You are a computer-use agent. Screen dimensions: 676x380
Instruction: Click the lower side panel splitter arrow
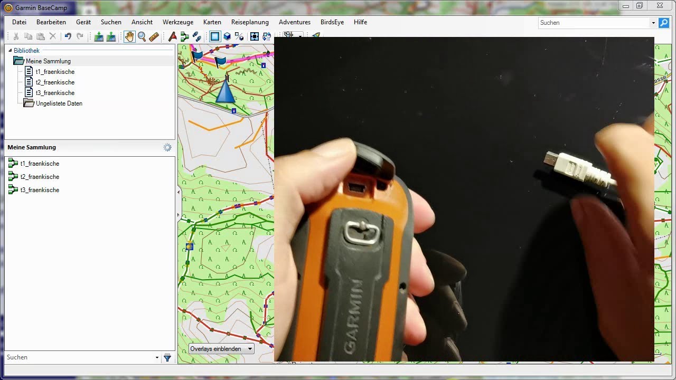179,215
